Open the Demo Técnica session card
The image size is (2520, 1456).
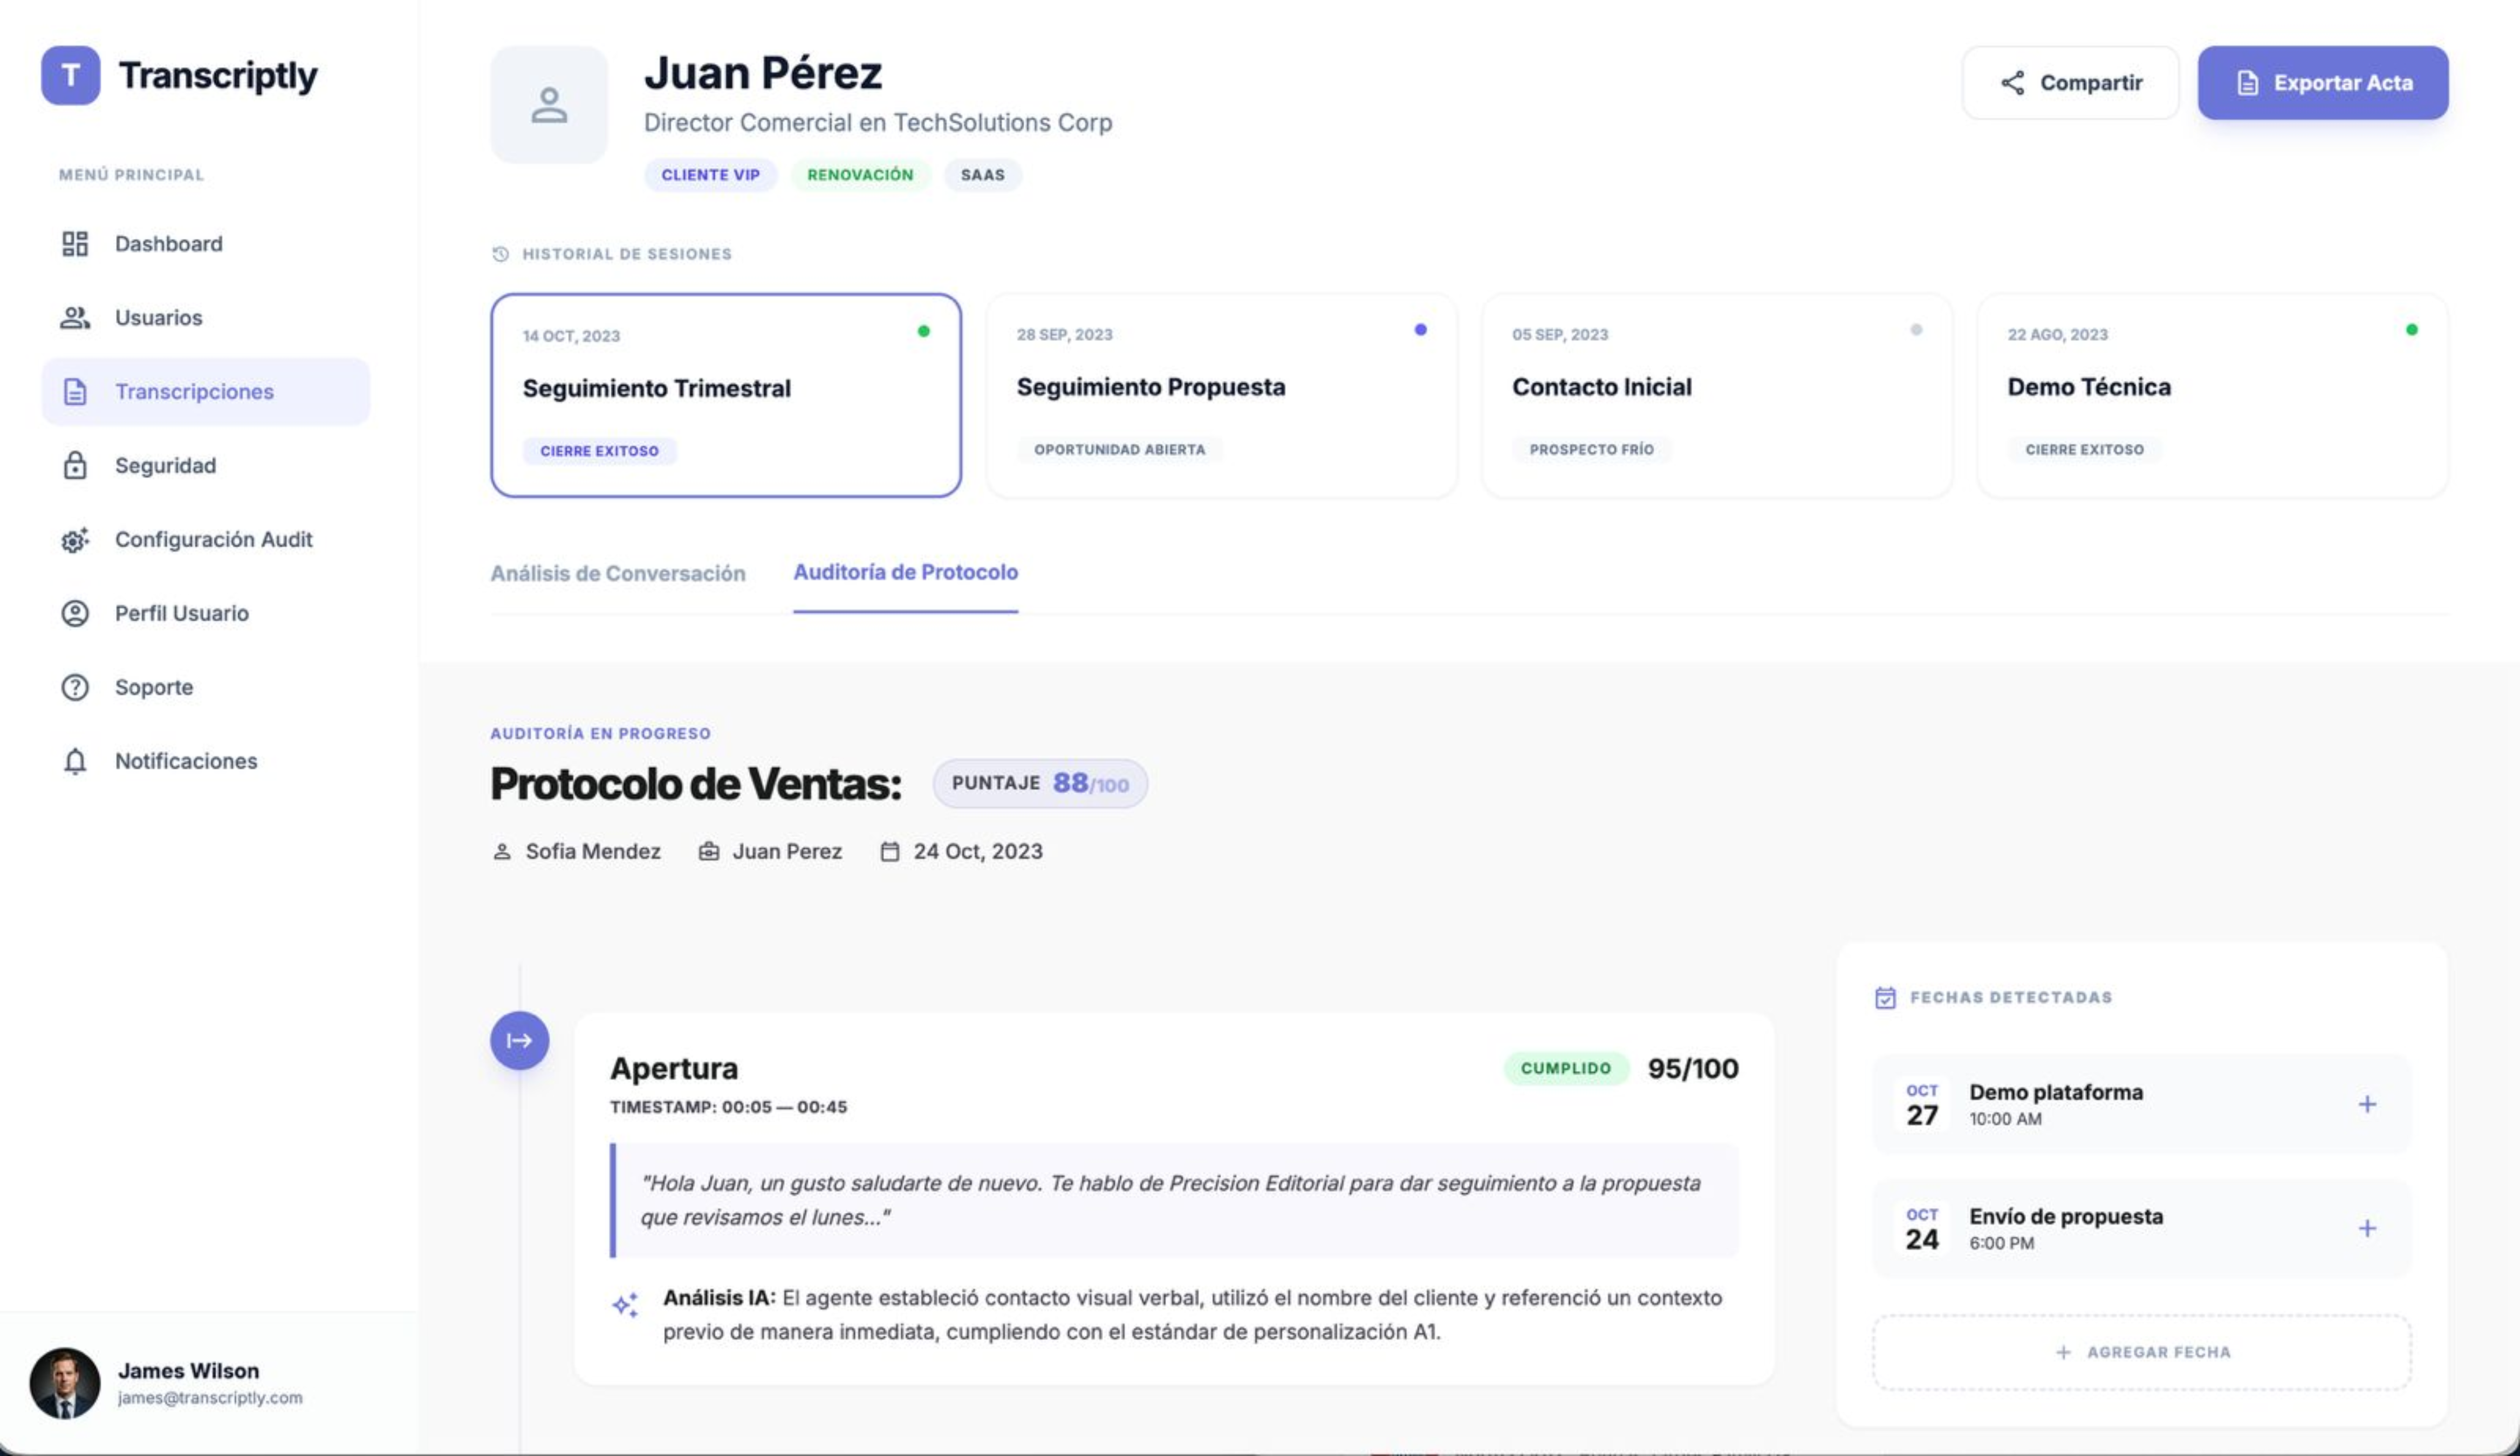click(2212, 395)
